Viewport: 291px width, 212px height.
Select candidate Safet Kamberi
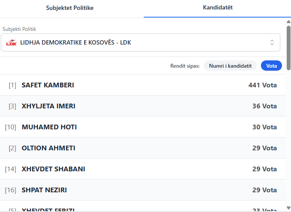[48, 85]
